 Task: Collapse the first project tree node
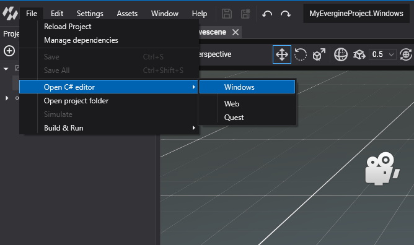click(x=6, y=69)
